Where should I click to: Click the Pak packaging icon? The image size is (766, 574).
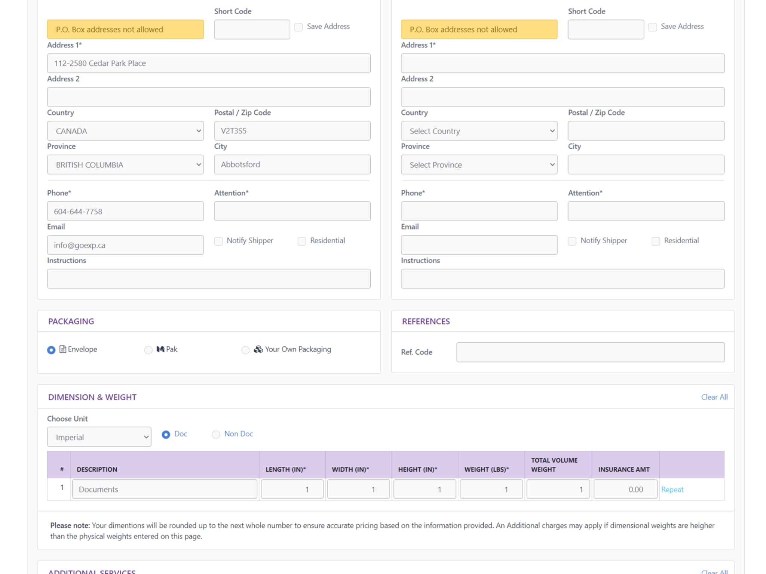pos(160,349)
